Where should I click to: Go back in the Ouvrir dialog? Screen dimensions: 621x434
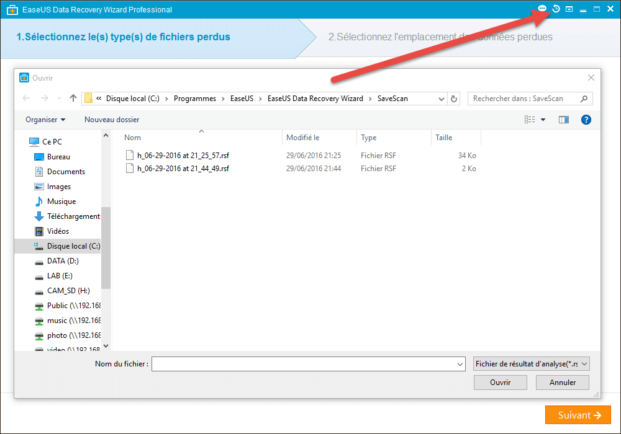27,98
